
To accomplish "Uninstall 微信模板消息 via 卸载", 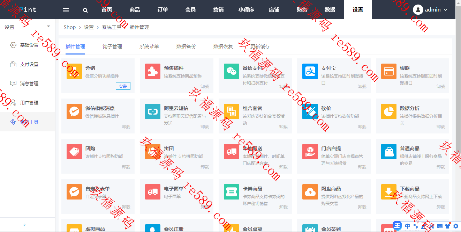I will 126,127.
